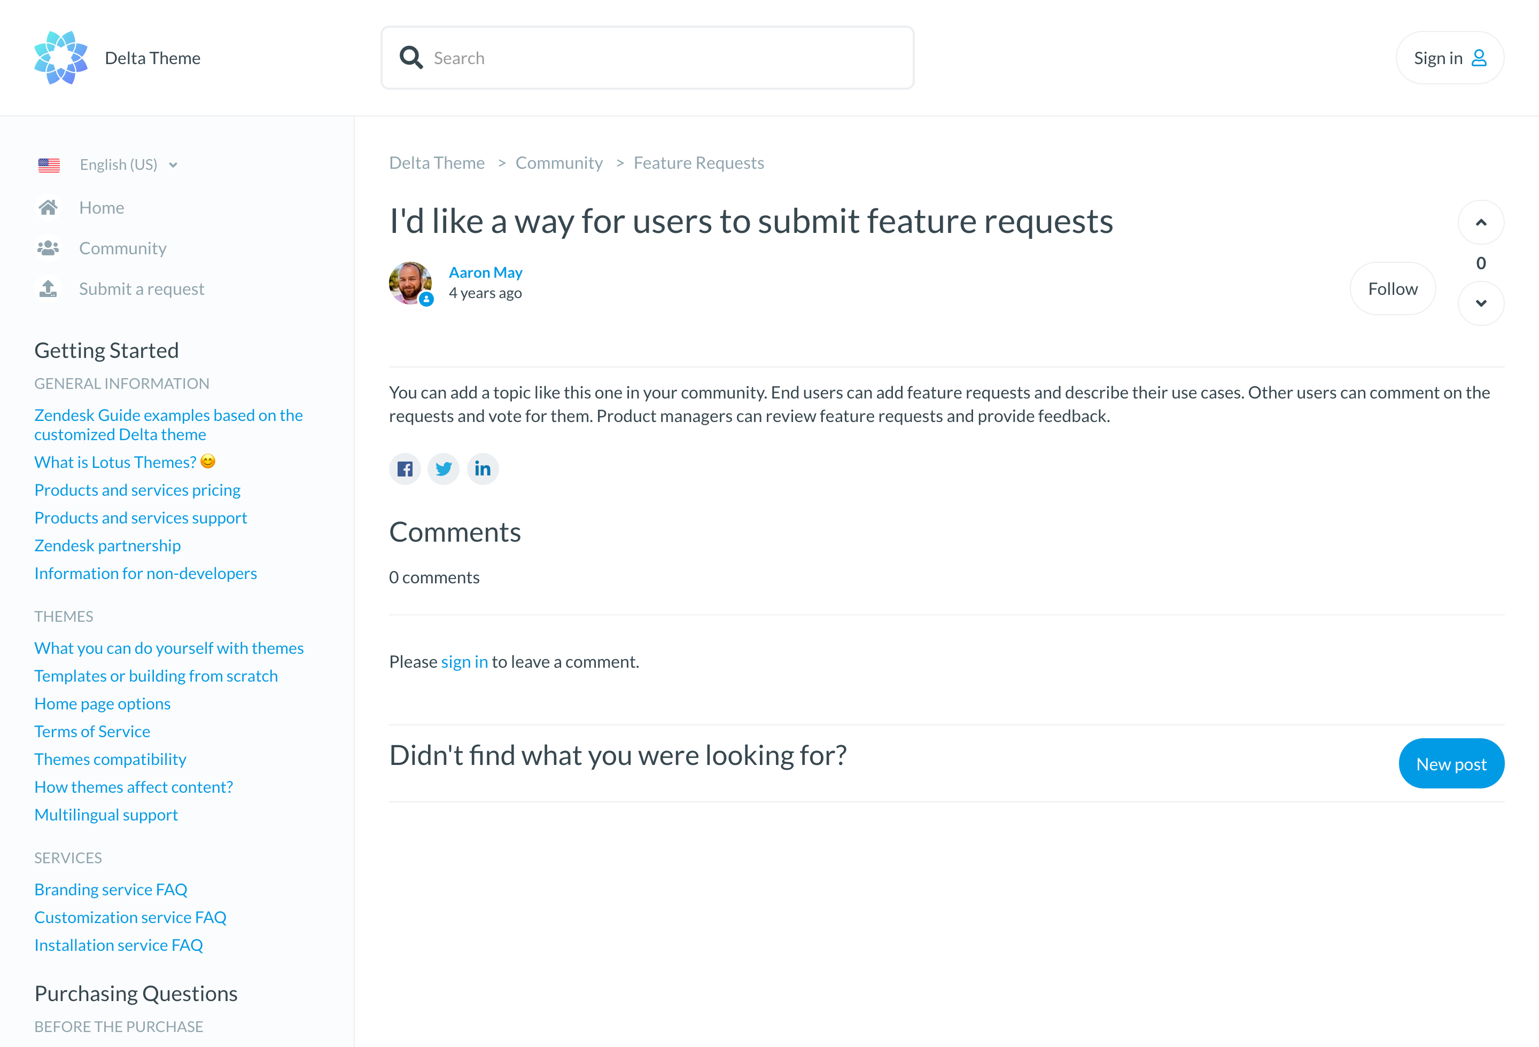Click the US flag icon
This screenshot has height=1047, width=1539.
(49, 165)
